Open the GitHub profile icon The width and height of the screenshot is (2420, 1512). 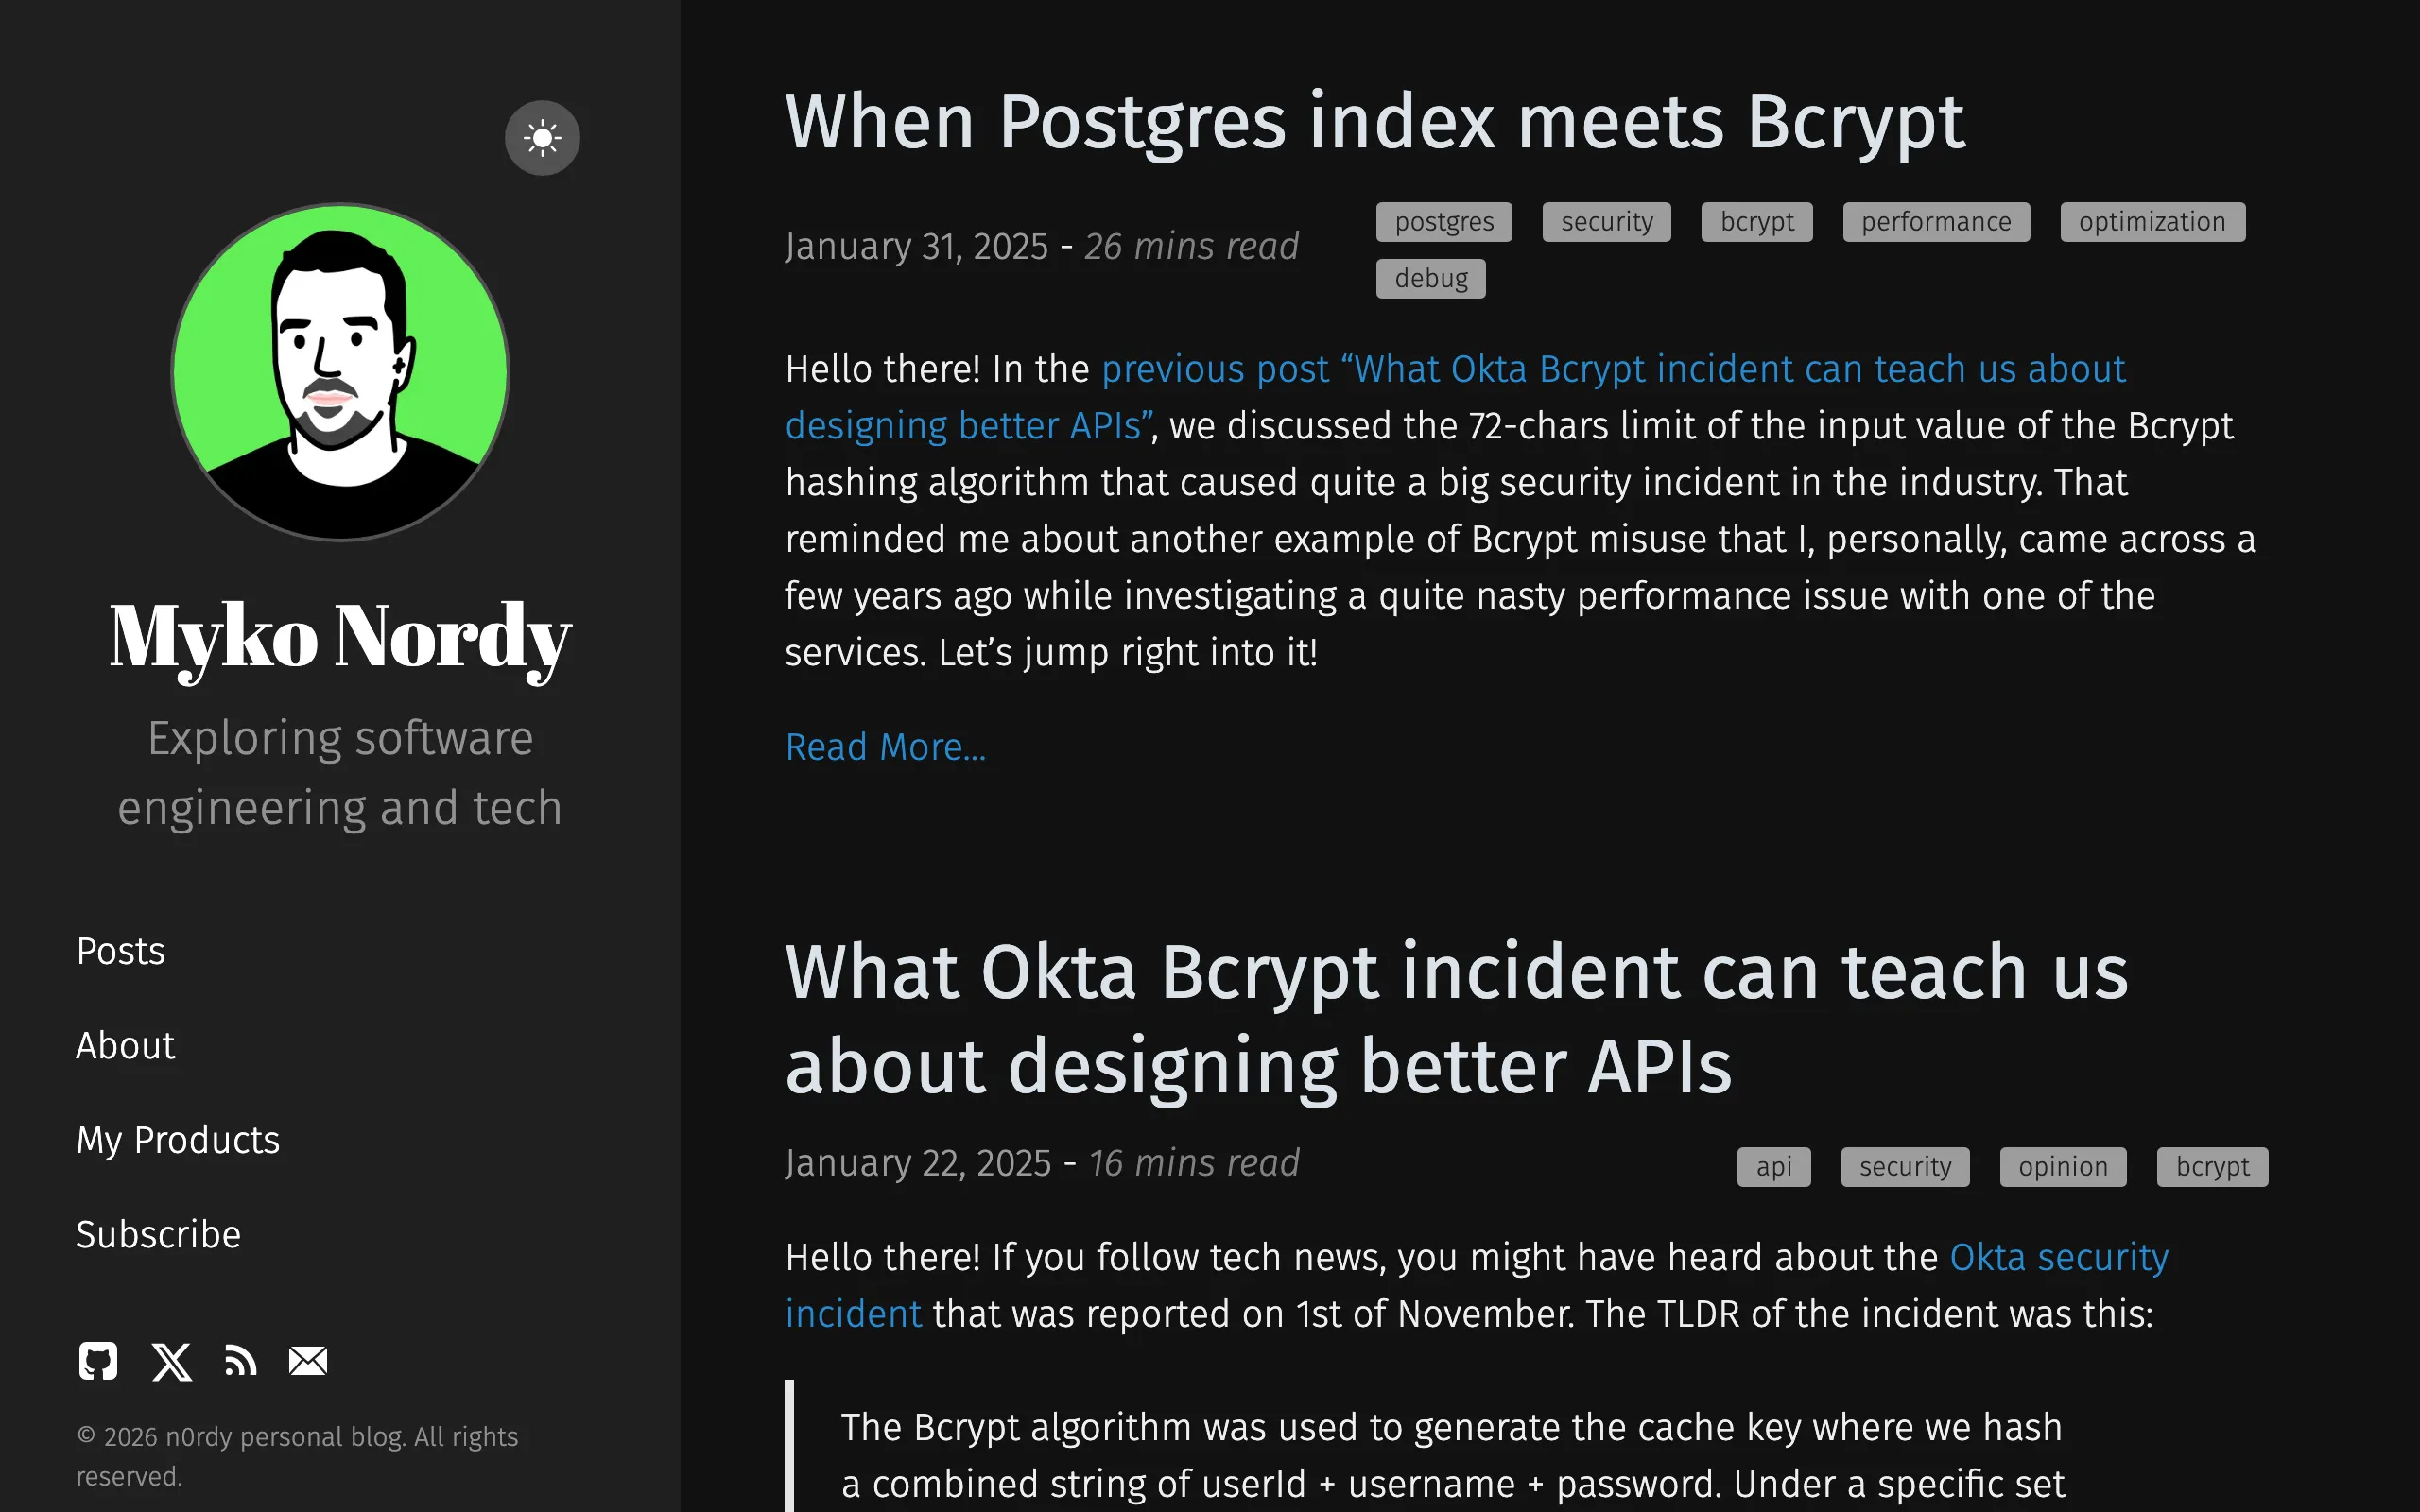(98, 1361)
